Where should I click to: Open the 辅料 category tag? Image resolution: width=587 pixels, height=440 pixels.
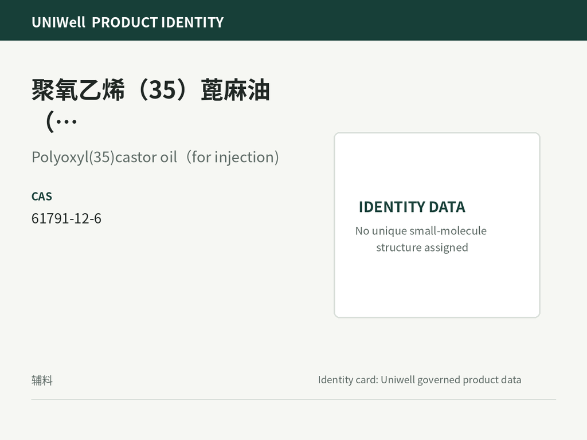click(x=42, y=380)
